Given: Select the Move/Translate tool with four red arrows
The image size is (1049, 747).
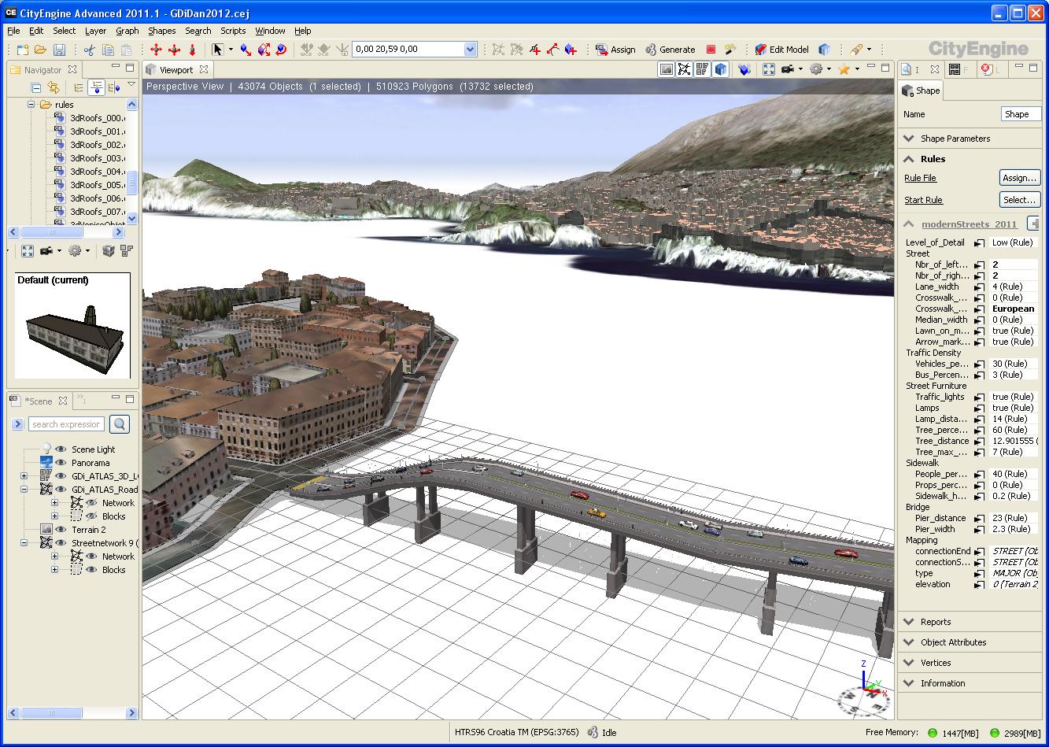Looking at the screenshot, I should [156, 50].
